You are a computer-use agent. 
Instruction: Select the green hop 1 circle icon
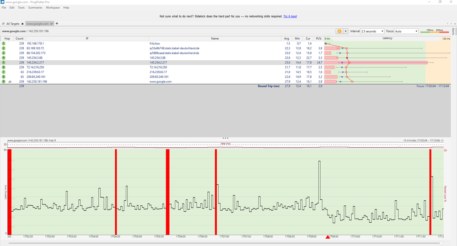pos(4,43)
